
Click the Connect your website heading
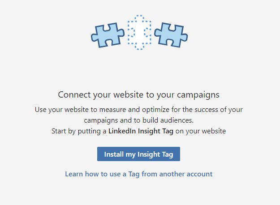point(138,95)
